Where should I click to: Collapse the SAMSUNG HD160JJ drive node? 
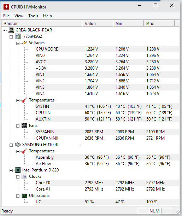pyautogui.click(x=11, y=145)
